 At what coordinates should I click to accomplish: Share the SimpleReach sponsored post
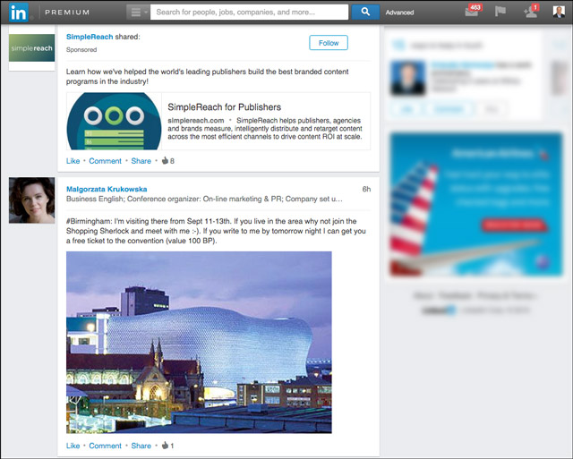[x=141, y=161]
